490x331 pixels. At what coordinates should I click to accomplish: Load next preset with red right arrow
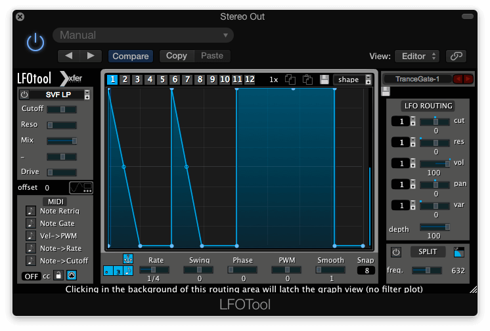[468, 79]
